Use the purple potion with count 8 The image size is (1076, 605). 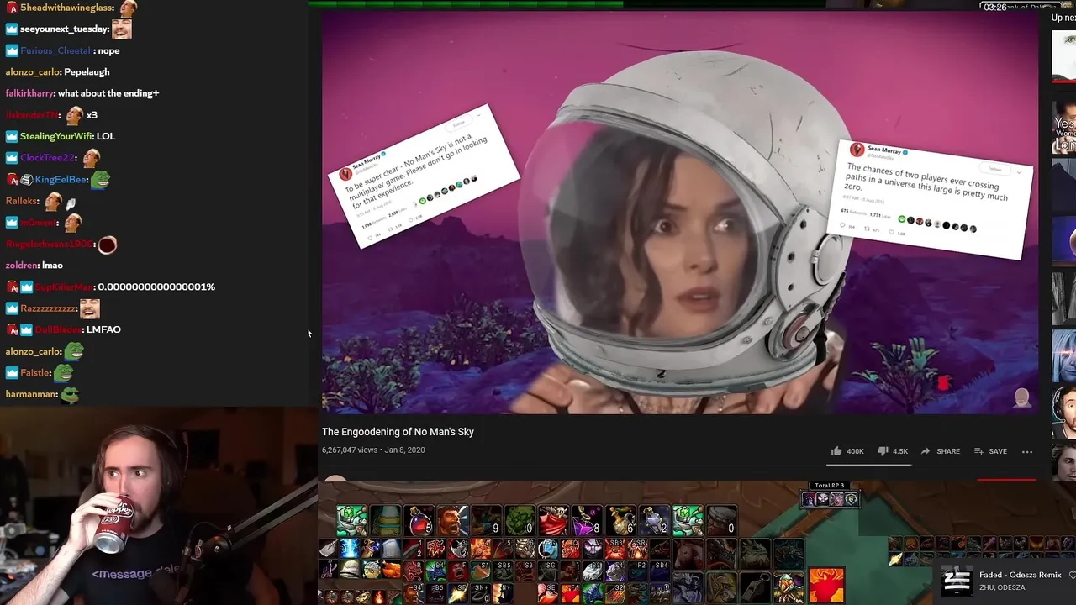588,520
